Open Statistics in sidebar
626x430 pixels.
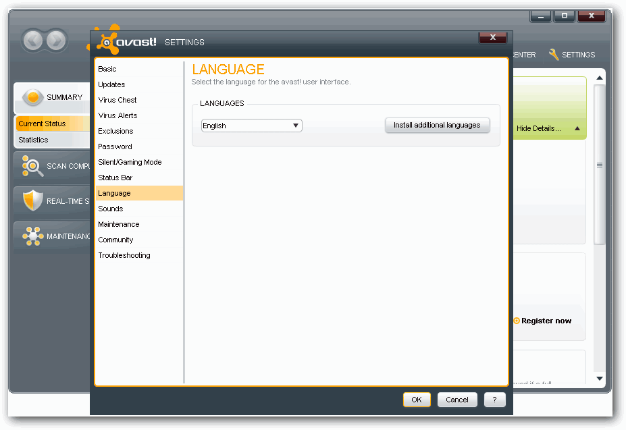[52, 140]
